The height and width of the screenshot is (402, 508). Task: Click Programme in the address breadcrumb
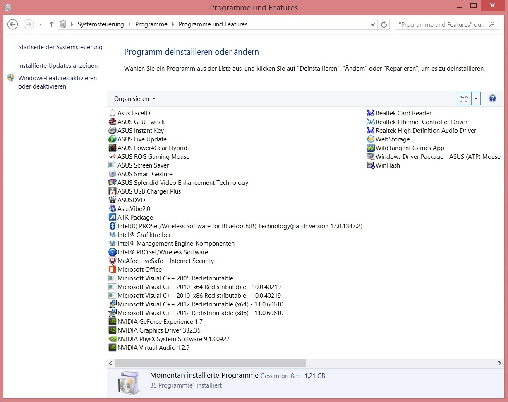coord(151,24)
